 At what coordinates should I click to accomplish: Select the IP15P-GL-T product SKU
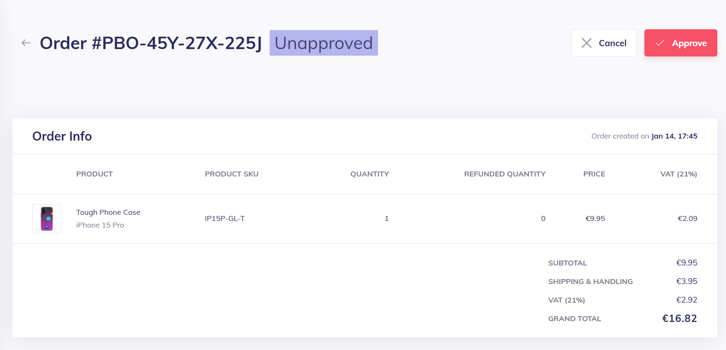(x=225, y=218)
